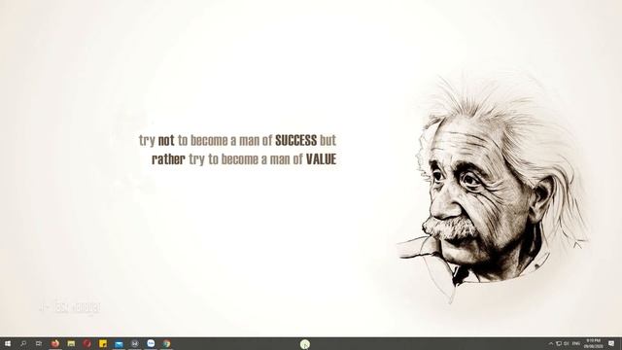Open the volume tray icon
This screenshot has width=622, height=350.
(x=566, y=343)
